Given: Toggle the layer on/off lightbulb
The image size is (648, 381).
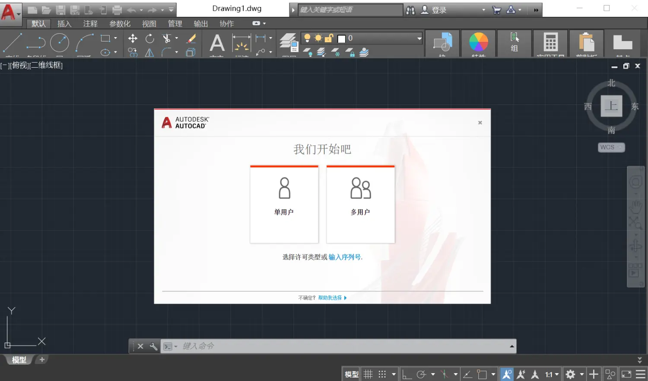Looking at the screenshot, I should click(x=307, y=38).
